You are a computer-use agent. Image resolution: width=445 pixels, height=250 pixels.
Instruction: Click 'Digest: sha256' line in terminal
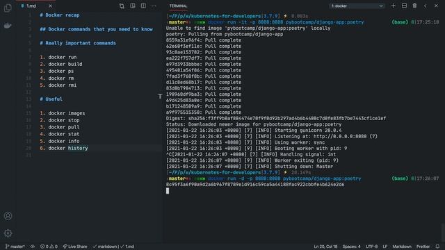click(x=276, y=119)
